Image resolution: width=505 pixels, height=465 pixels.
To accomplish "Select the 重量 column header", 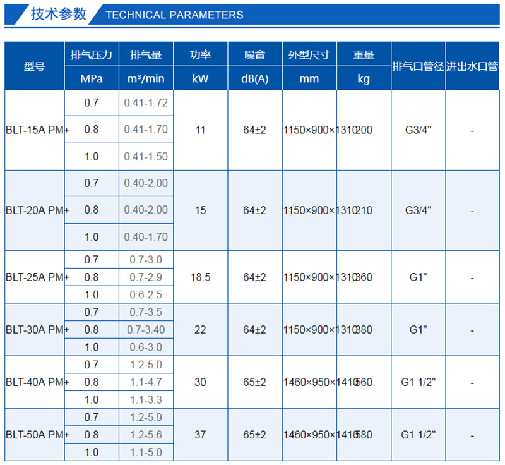I will pyautogui.click(x=364, y=54).
